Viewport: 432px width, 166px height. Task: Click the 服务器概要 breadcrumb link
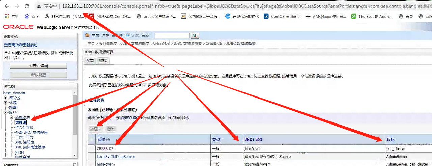pyautogui.click(x=108, y=43)
